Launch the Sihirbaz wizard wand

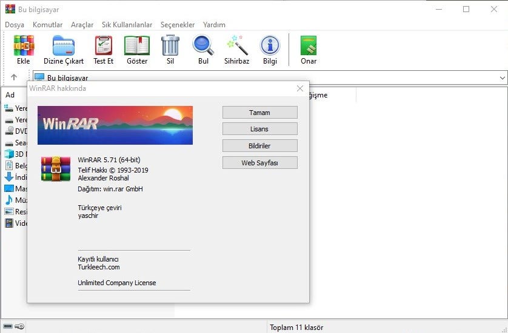[237, 45]
